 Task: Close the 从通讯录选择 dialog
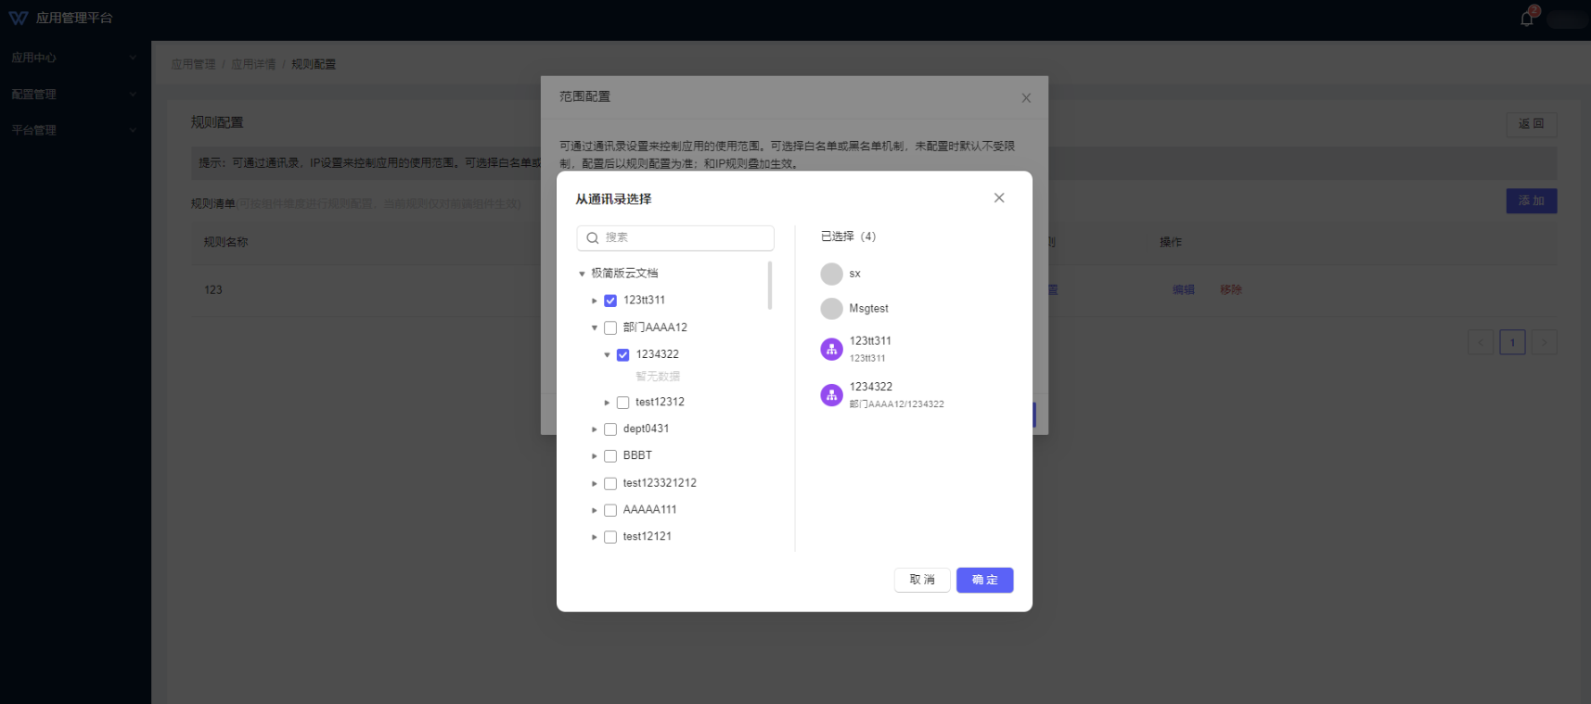click(999, 198)
